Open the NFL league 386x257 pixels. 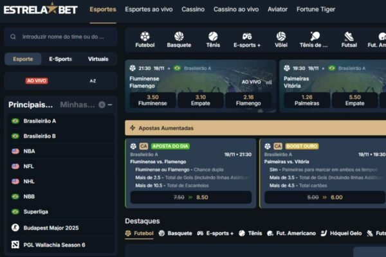[x=60, y=166]
